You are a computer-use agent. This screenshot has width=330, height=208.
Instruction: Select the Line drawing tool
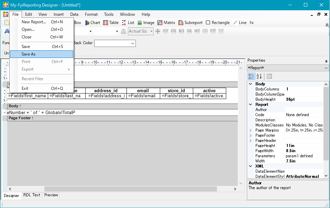coord(240,23)
